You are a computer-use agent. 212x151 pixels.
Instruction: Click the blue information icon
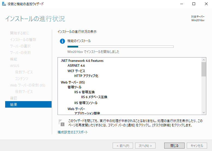[62, 41]
